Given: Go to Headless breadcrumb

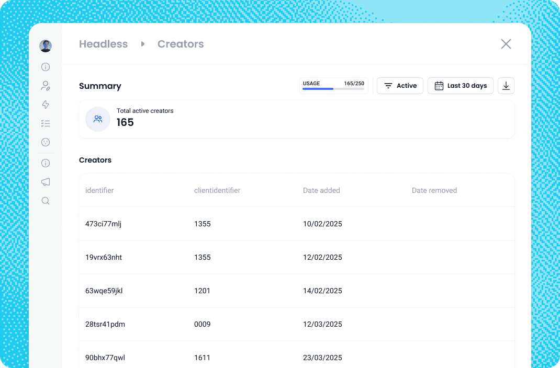Looking at the screenshot, I should point(103,44).
